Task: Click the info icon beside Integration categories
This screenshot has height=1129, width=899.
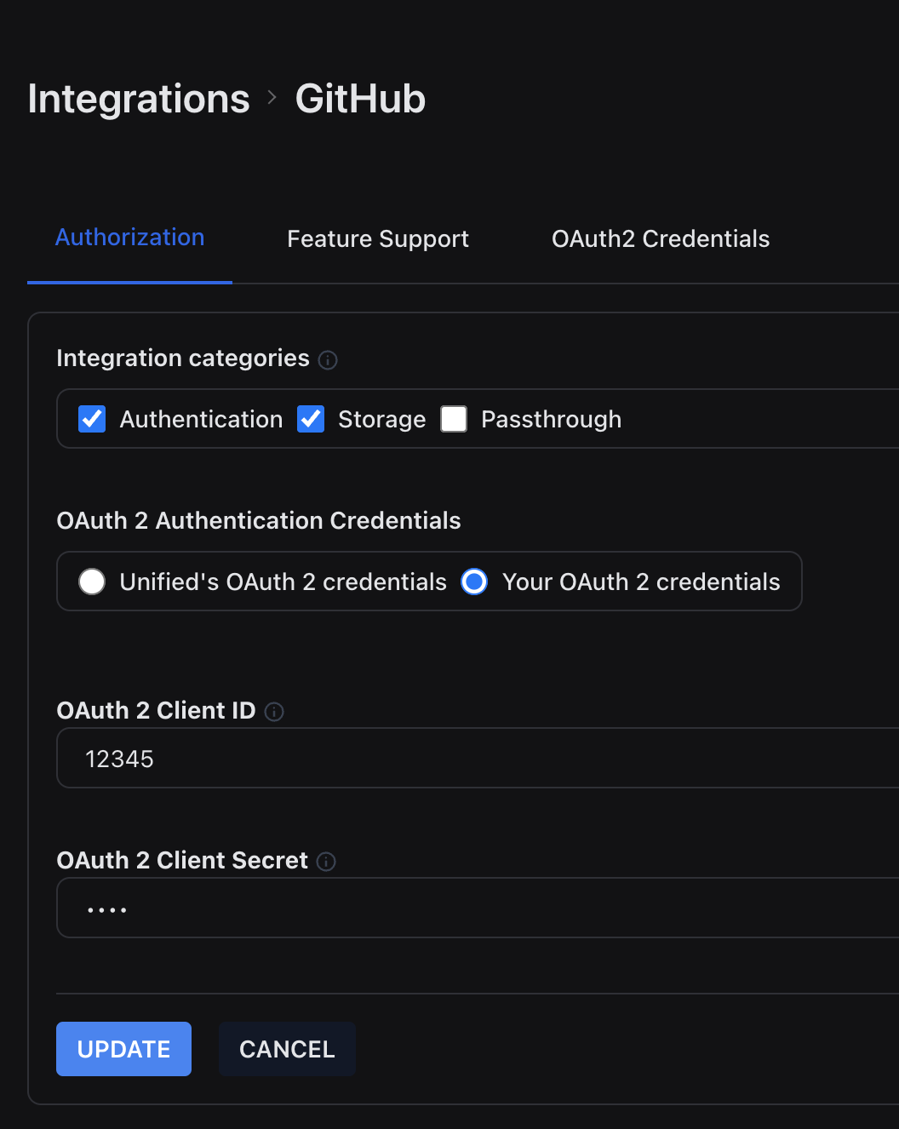Action: click(x=328, y=360)
